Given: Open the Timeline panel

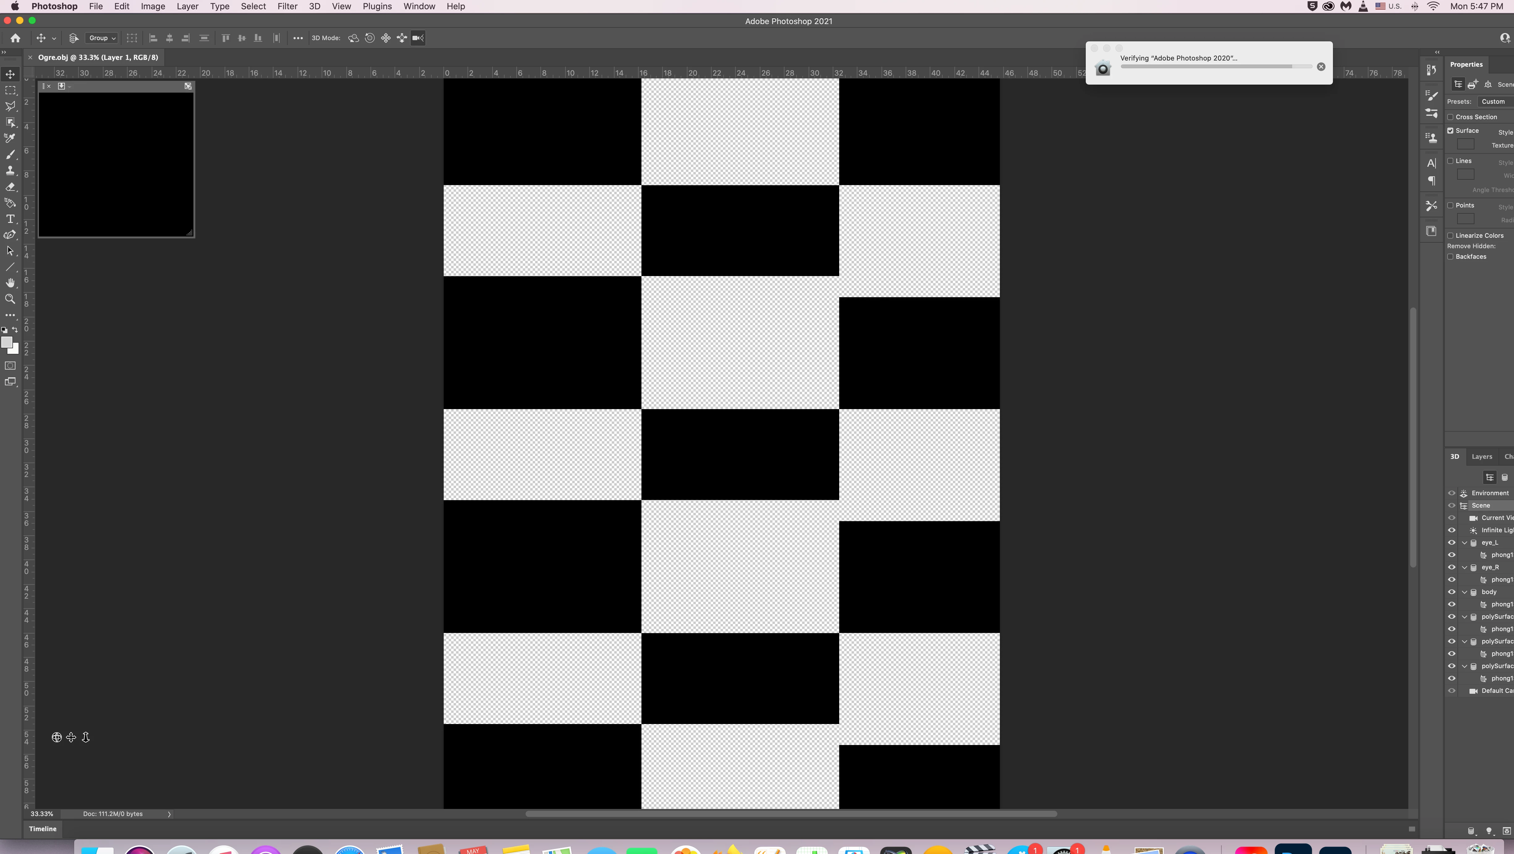Looking at the screenshot, I should coord(43,829).
